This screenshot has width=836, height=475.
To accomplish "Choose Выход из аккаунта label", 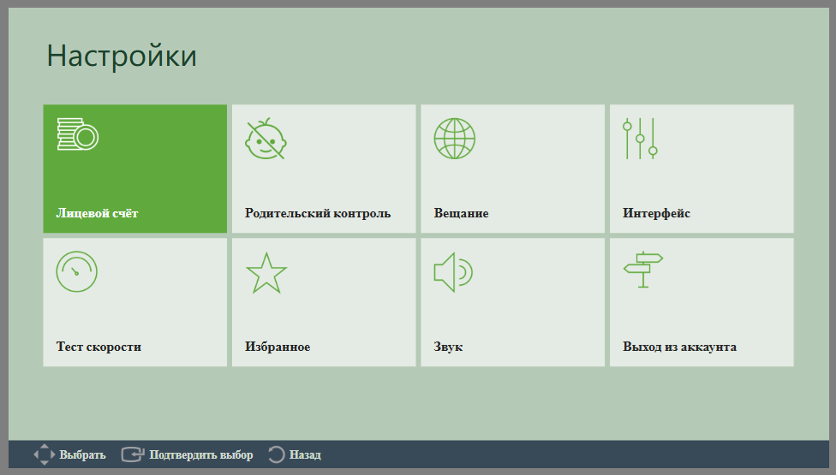I will pos(680,347).
